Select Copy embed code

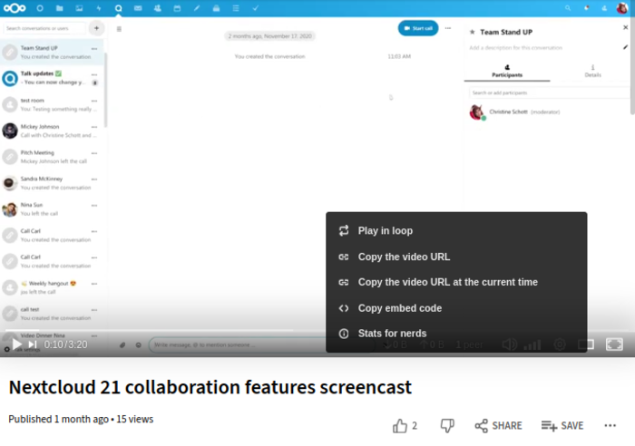[x=456, y=308]
